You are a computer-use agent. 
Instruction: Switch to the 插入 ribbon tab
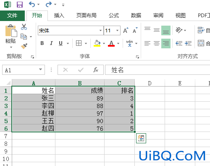coord(59,16)
